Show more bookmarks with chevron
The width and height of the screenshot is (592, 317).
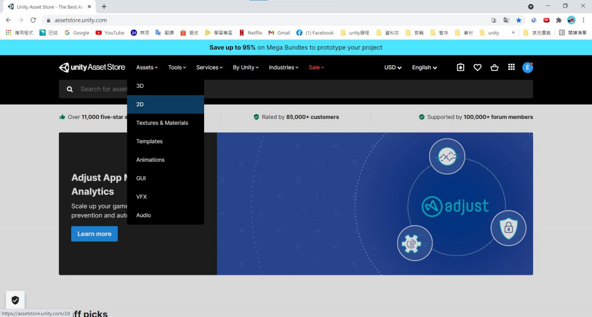[513, 32]
